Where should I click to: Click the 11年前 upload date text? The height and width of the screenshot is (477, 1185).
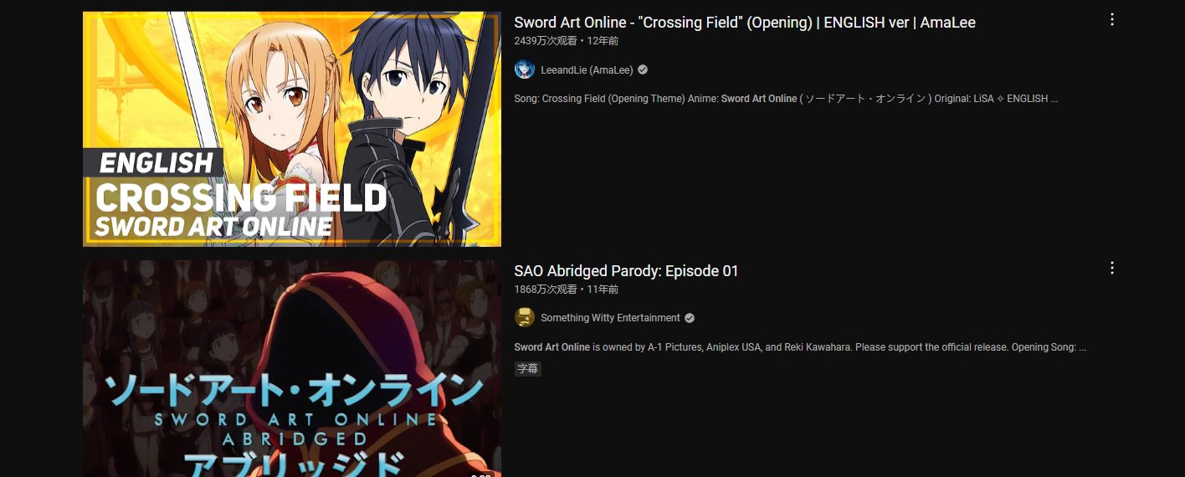click(603, 290)
